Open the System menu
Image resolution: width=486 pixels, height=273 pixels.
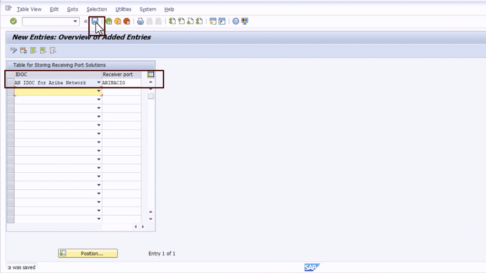click(x=148, y=9)
